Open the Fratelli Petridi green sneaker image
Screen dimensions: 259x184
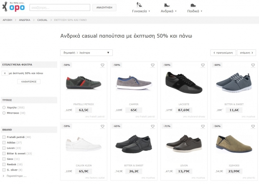click(84, 83)
